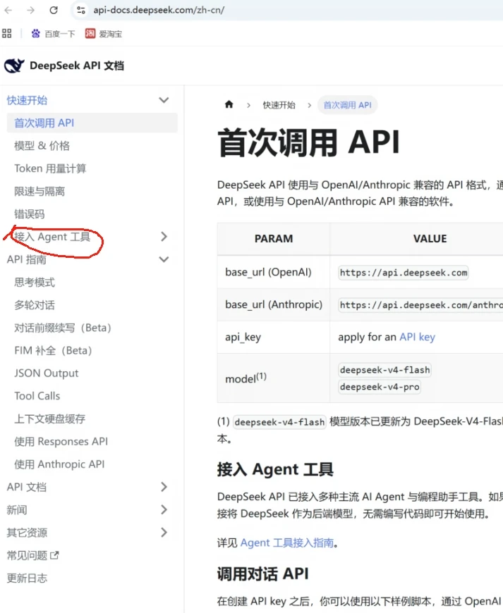Click deepseek-v4-pro model value
The height and width of the screenshot is (613, 503).
coord(380,387)
